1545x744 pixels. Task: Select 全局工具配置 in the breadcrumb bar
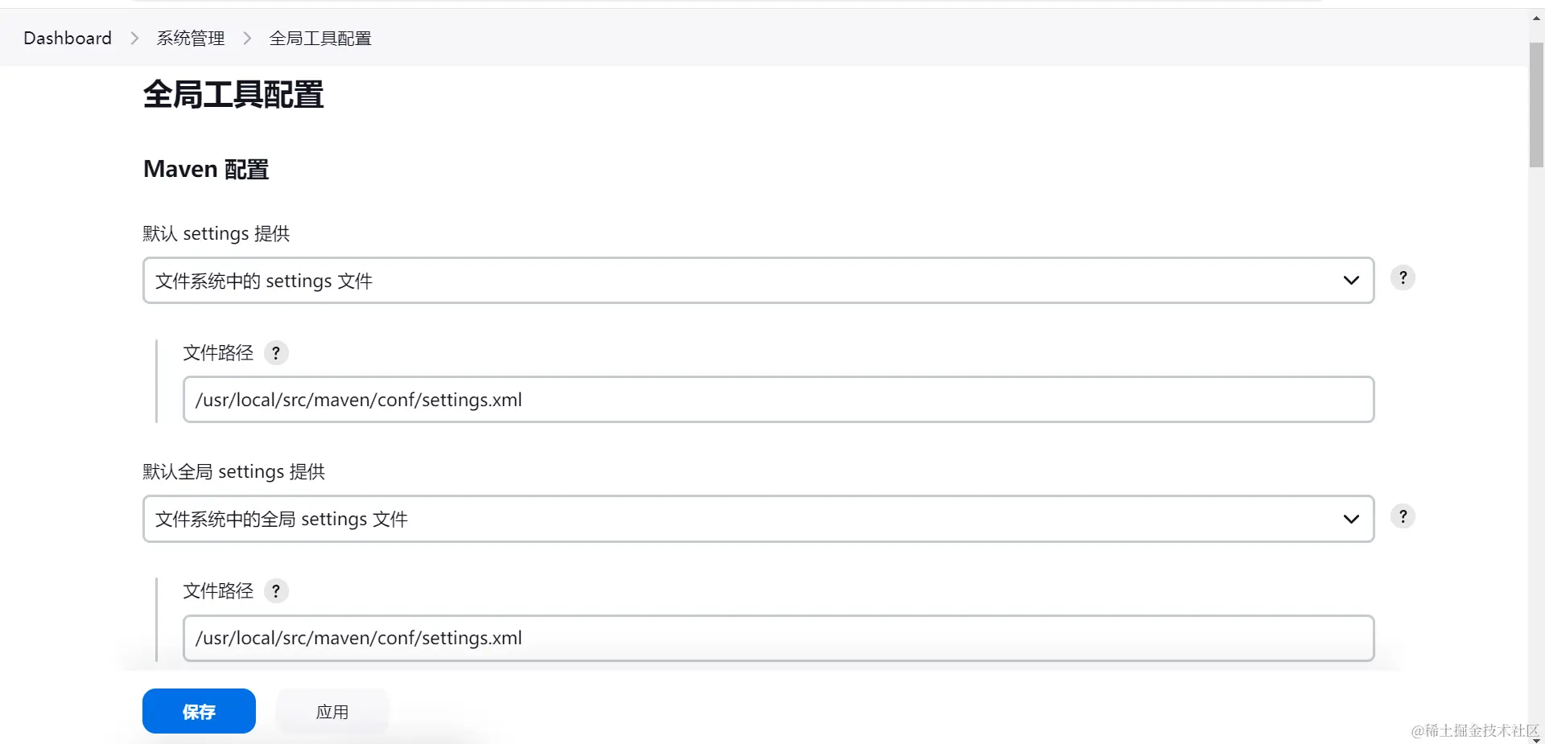tap(320, 39)
